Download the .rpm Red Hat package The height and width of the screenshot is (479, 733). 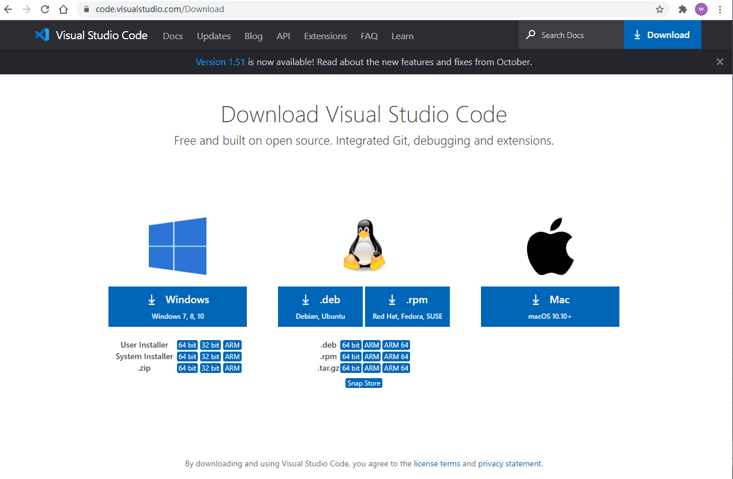point(407,307)
